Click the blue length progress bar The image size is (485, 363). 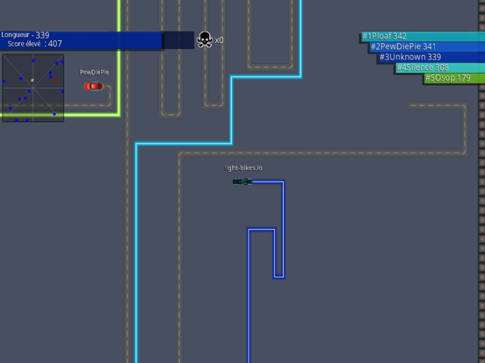(97, 40)
